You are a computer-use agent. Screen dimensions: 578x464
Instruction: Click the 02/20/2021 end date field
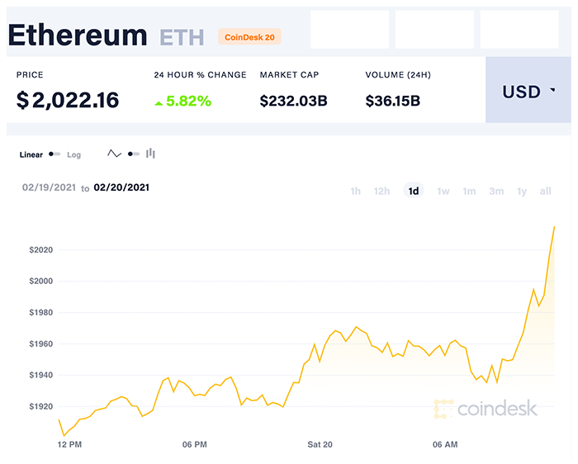[121, 187]
